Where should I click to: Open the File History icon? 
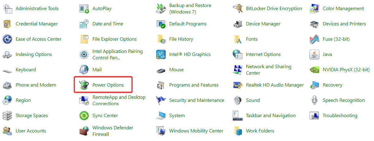(161, 39)
